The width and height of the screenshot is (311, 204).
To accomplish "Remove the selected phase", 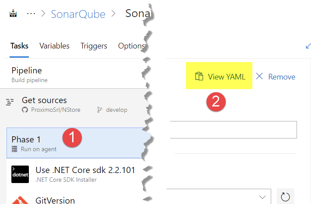I will pos(276,76).
